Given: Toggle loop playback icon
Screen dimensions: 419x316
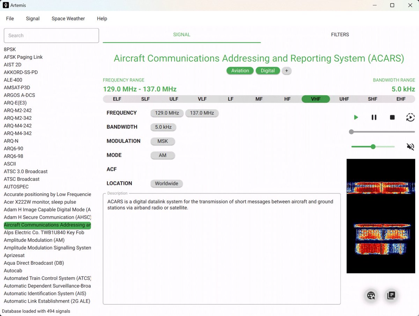Looking at the screenshot, I should 410,117.
